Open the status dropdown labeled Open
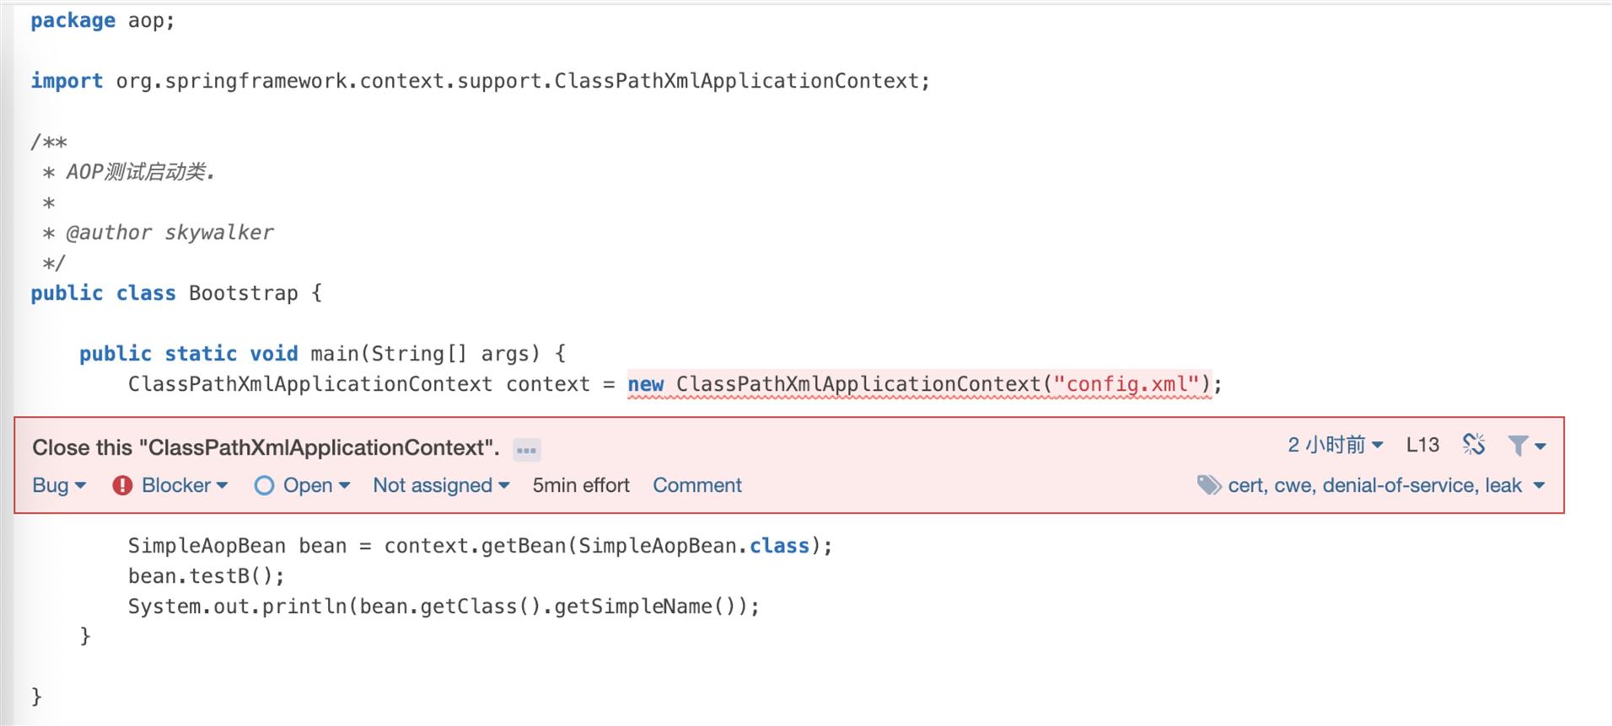This screenshot has height=726, width=1612. pyautogui.click(x=316, y=485)
